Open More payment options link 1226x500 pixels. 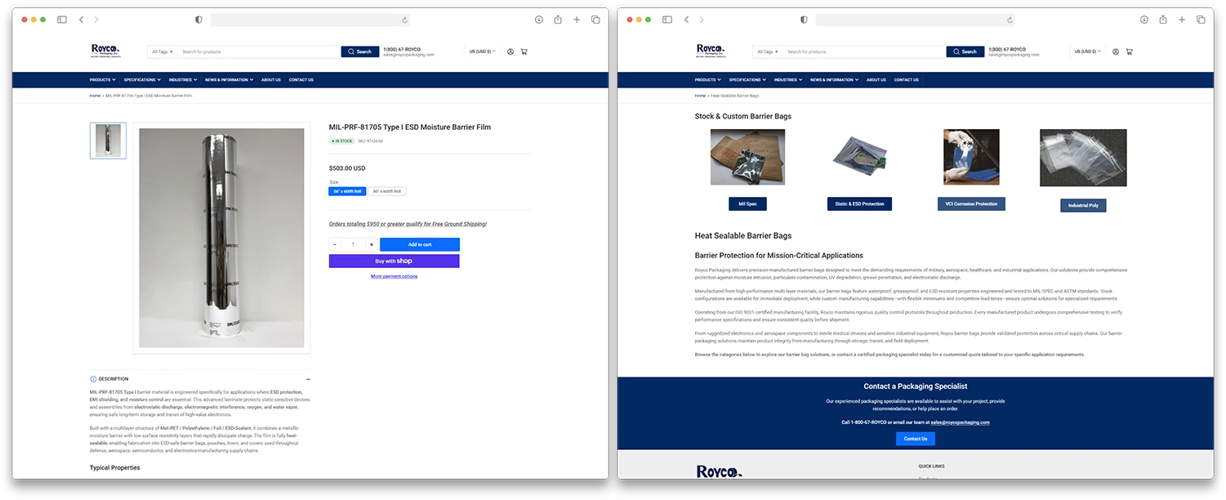(395, 276)
